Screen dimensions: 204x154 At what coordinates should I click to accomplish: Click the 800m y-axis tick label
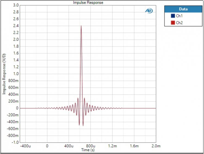[x=13, y=81]
